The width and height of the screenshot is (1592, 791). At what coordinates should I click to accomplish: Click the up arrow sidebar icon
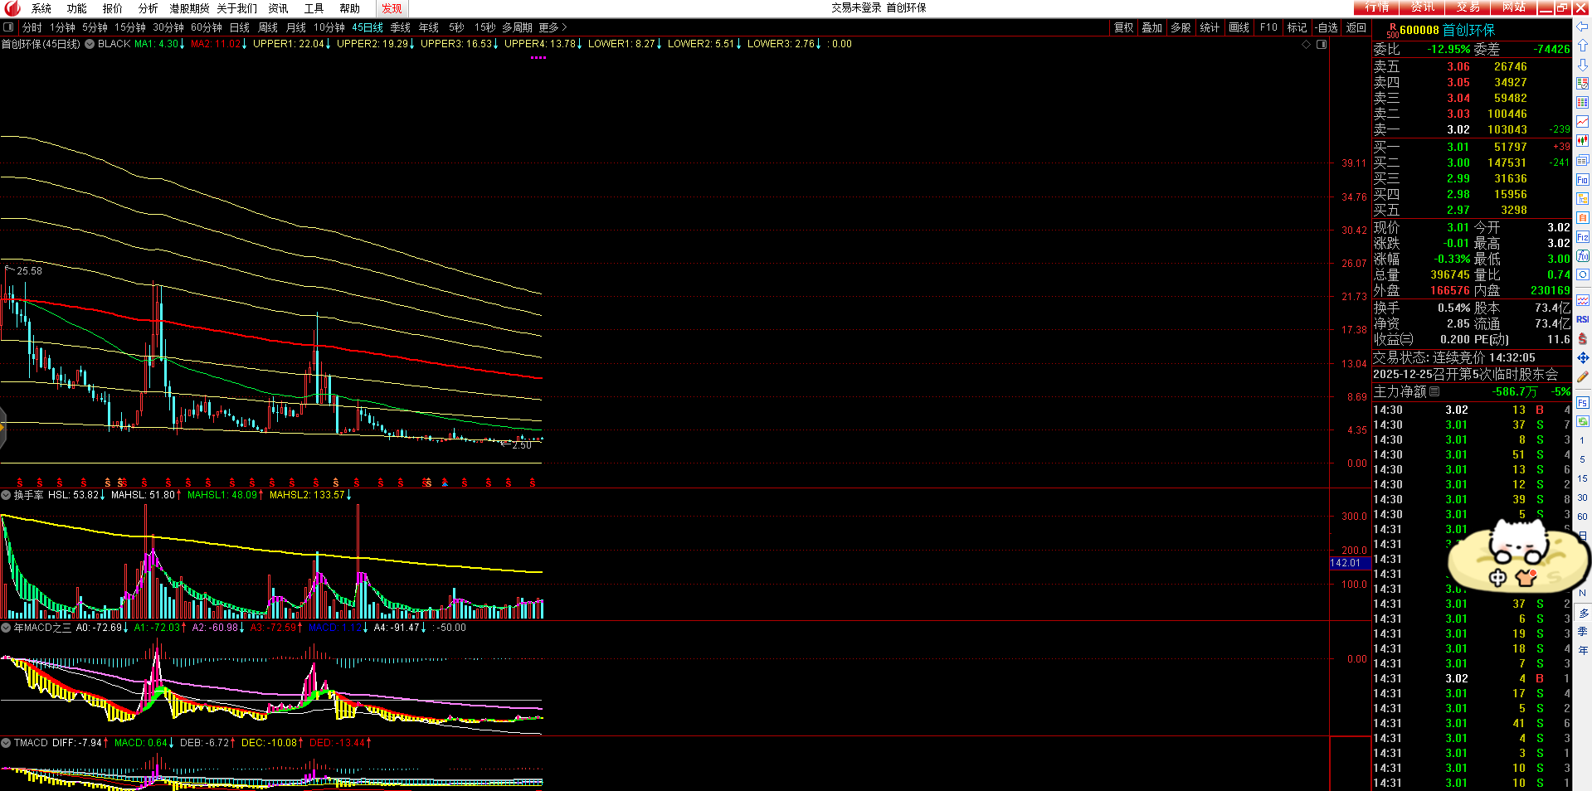[x=1582, y=46]
